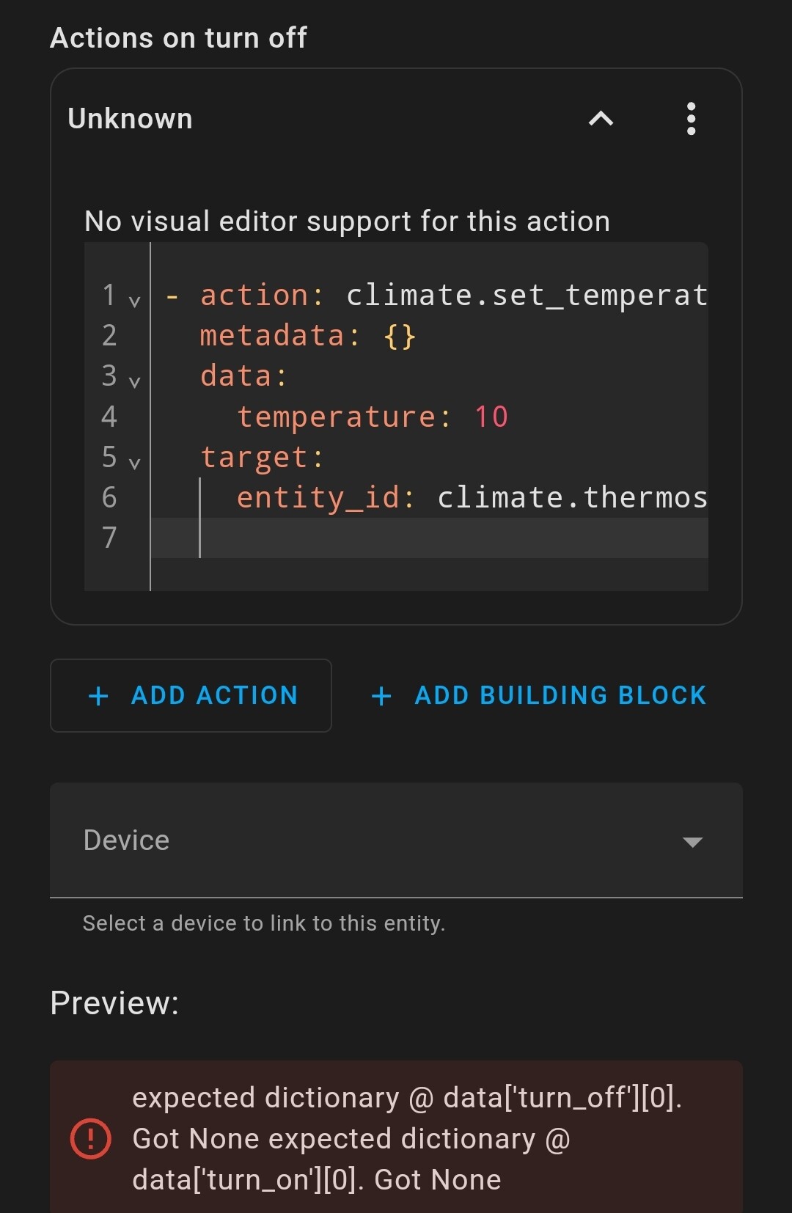Click the climate.set_temperature action value

(527, 296)
